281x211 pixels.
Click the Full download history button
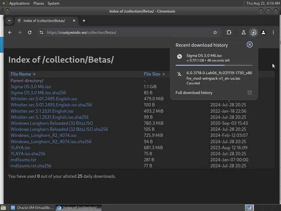point(214,93)
